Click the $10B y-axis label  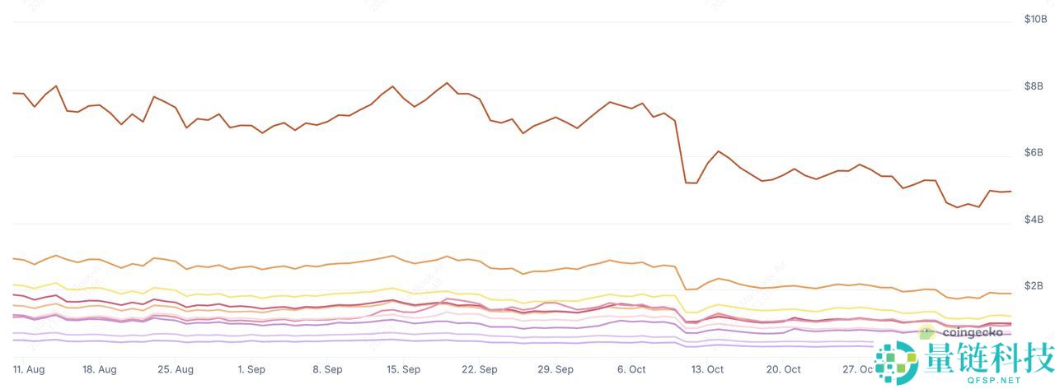[1034, 19]
